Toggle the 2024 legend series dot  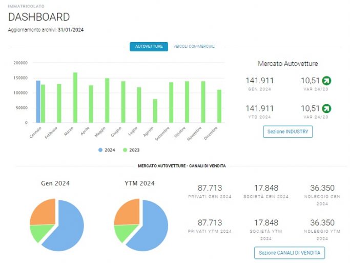[100, 150]
